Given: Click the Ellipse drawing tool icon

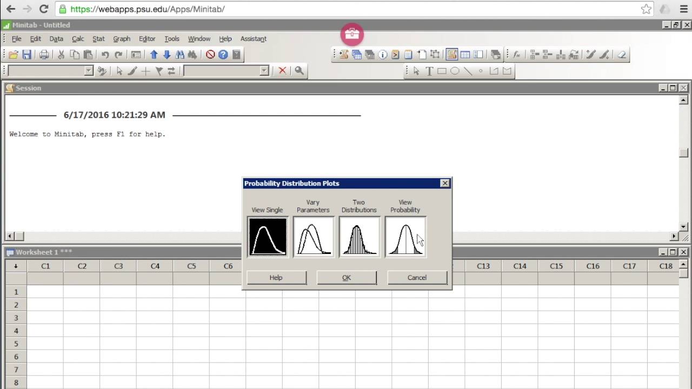Looking at the screenshot, I should (x=455, y=71).
